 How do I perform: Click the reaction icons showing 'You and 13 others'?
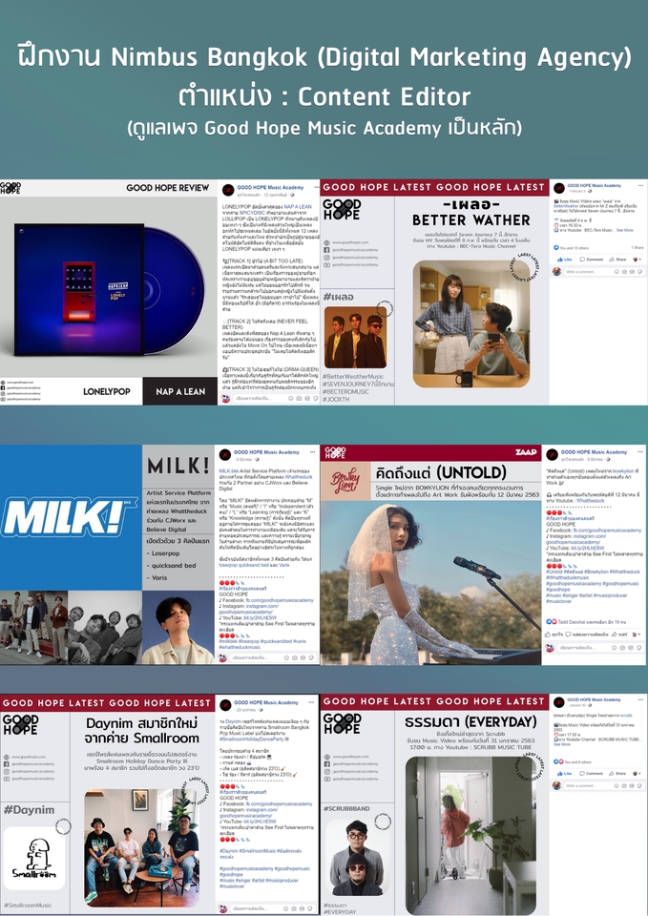[556, 248]
